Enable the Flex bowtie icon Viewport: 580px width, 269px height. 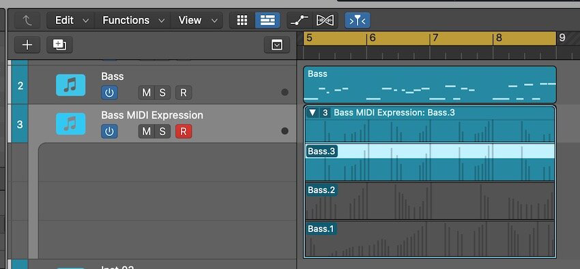[x=325, y=20]
